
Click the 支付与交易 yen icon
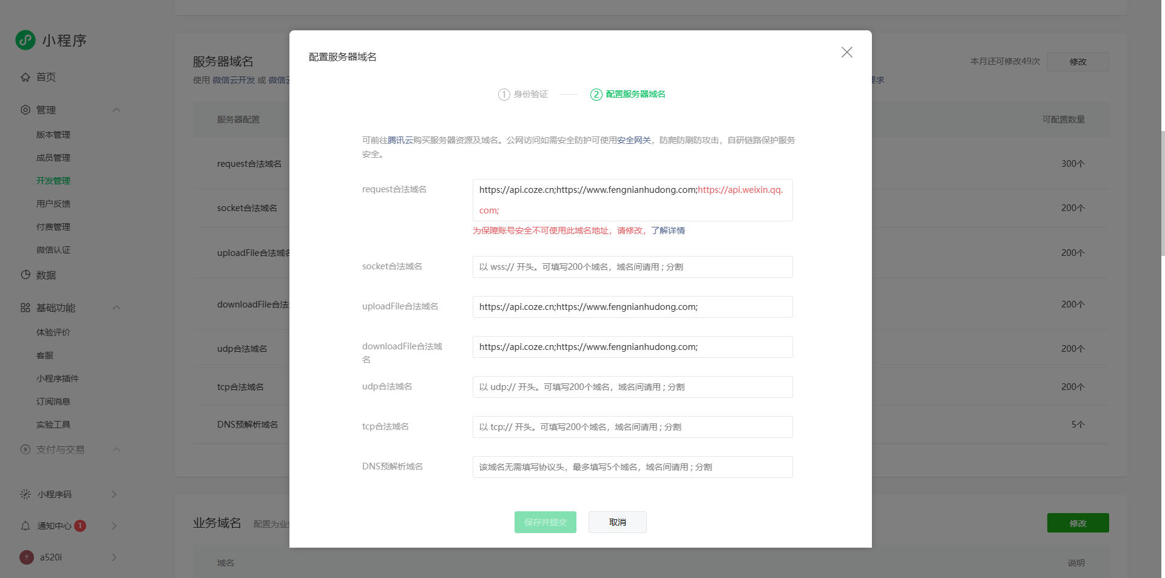25,449
